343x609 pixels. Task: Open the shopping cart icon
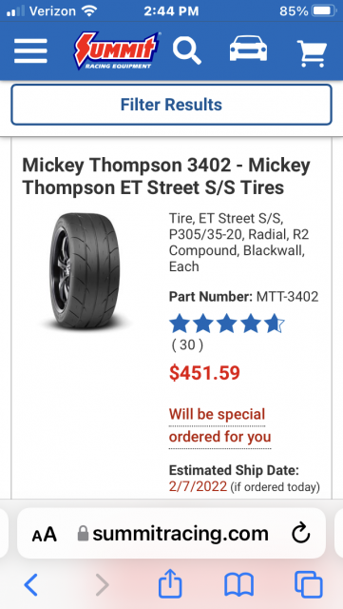click(x=312, y=53)
